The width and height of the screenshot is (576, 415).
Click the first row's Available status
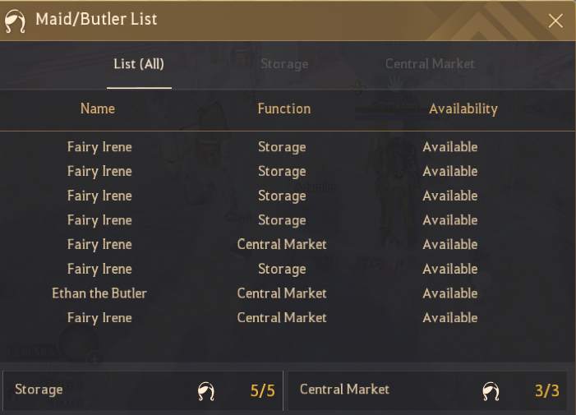click(x=450, y=147)
